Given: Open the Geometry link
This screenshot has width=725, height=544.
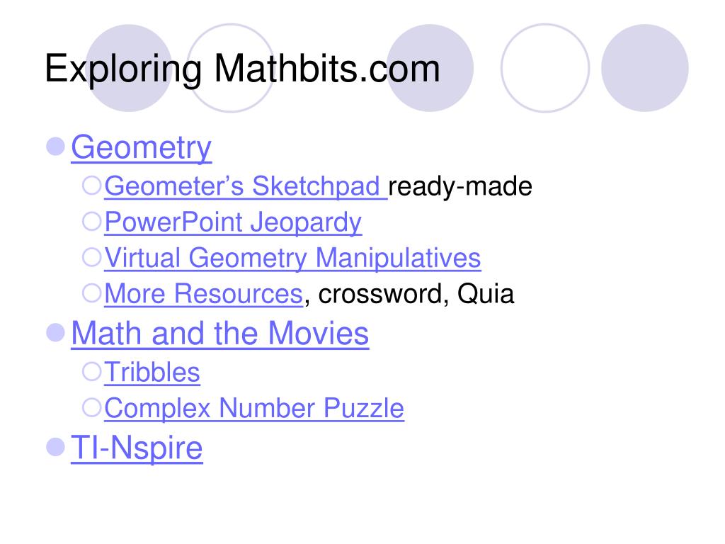Looking at the screenshot, I should click(141, 149).
